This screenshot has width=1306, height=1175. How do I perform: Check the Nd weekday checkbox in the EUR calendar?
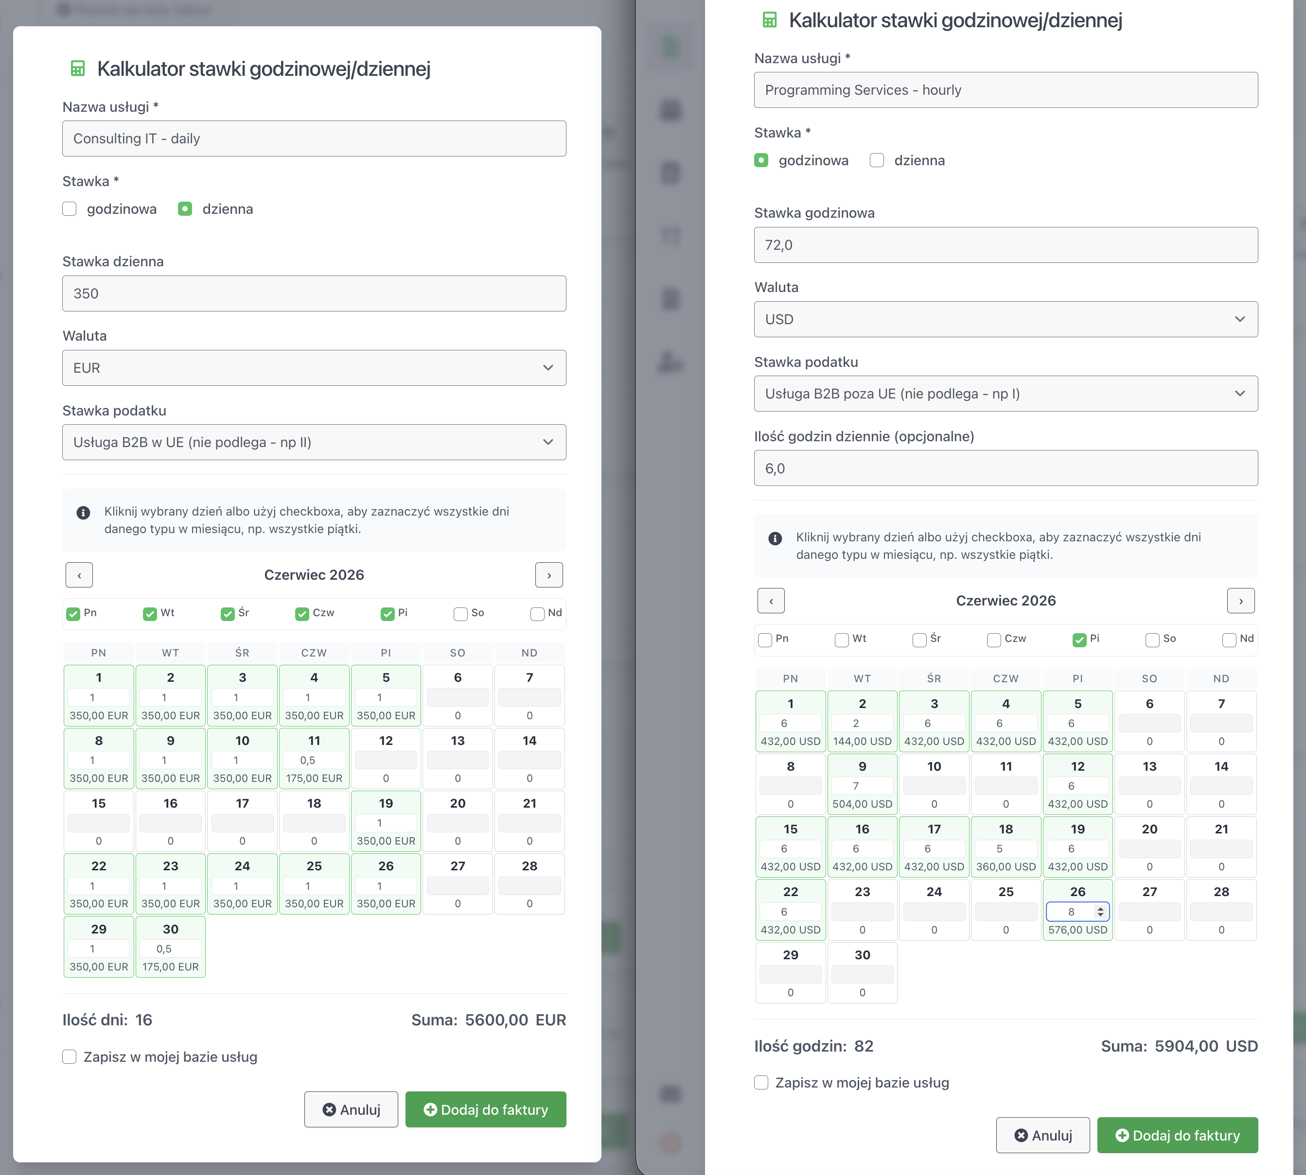pos(537,614)
